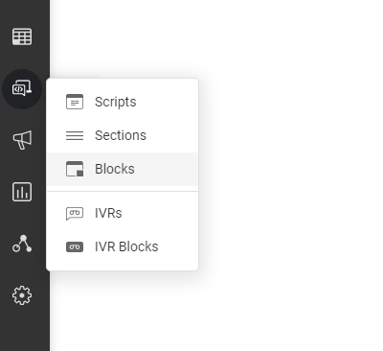The height and width of the screenshot is (351, 383).
Task: Open the table grid icon in sidebar
Action: pyautogui.click(x=22, y=36)
